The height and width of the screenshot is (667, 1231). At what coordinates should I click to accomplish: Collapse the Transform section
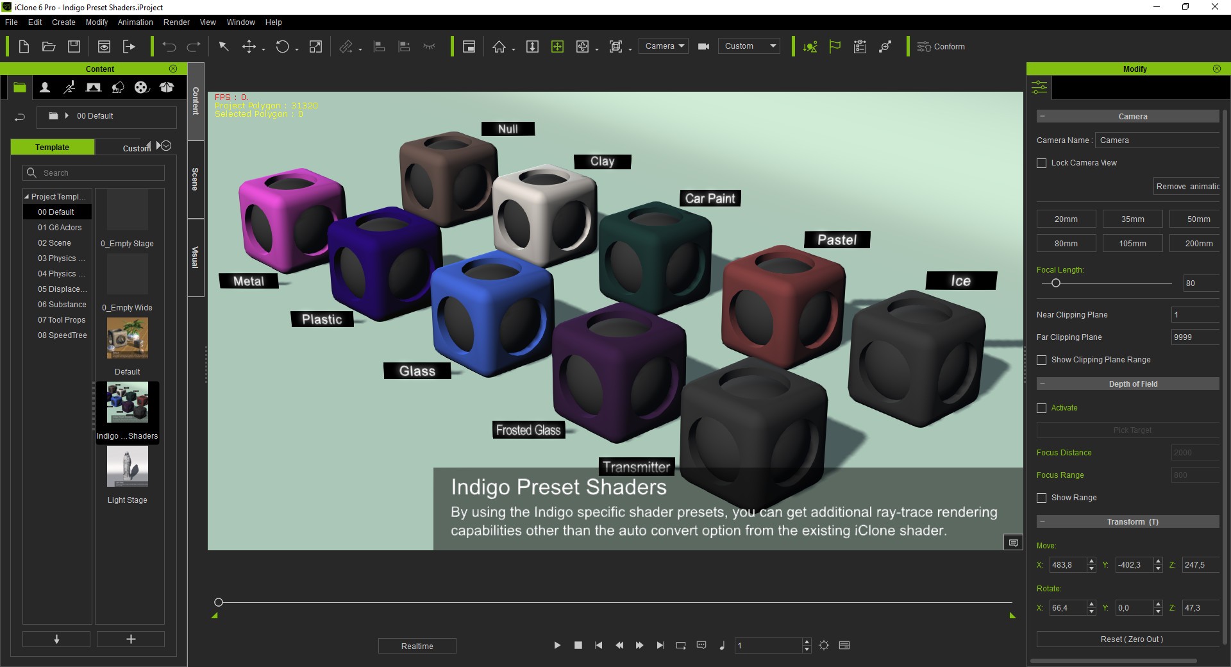(1043, 522)
